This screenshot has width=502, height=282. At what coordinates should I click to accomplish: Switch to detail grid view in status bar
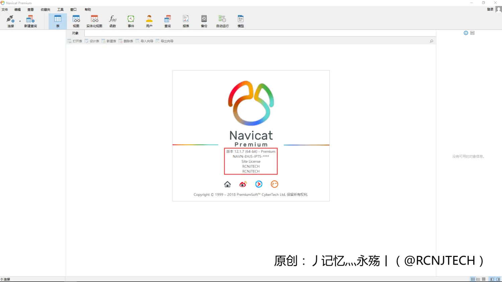[x=484, y=279]
